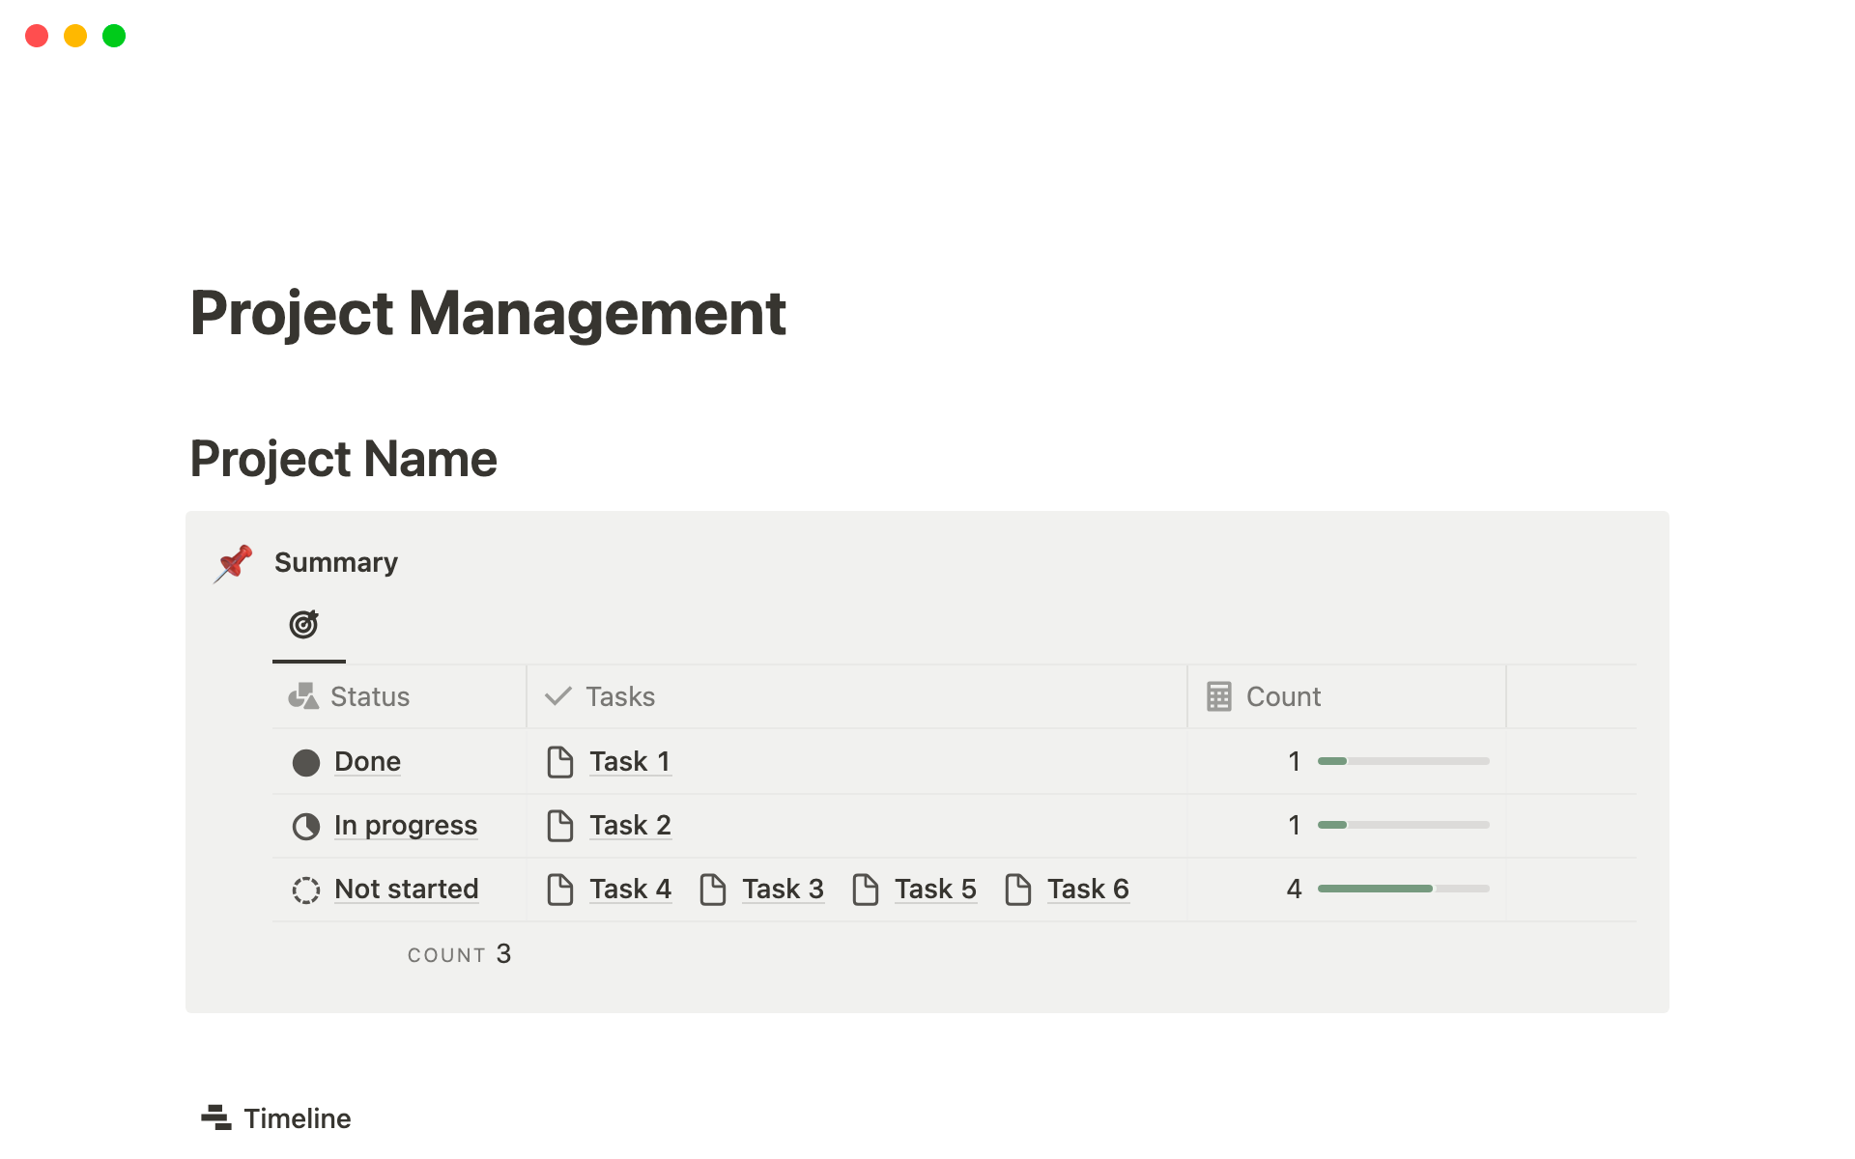The height and width of the screenshot is (1159, 1855).
Task: Click the page icon next to Task 1
Action: (561, 761)
